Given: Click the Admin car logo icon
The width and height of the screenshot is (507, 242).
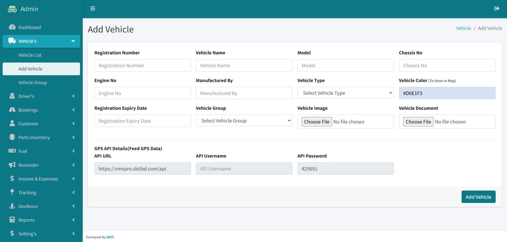Looking at the screenshot, I should 12,9.
